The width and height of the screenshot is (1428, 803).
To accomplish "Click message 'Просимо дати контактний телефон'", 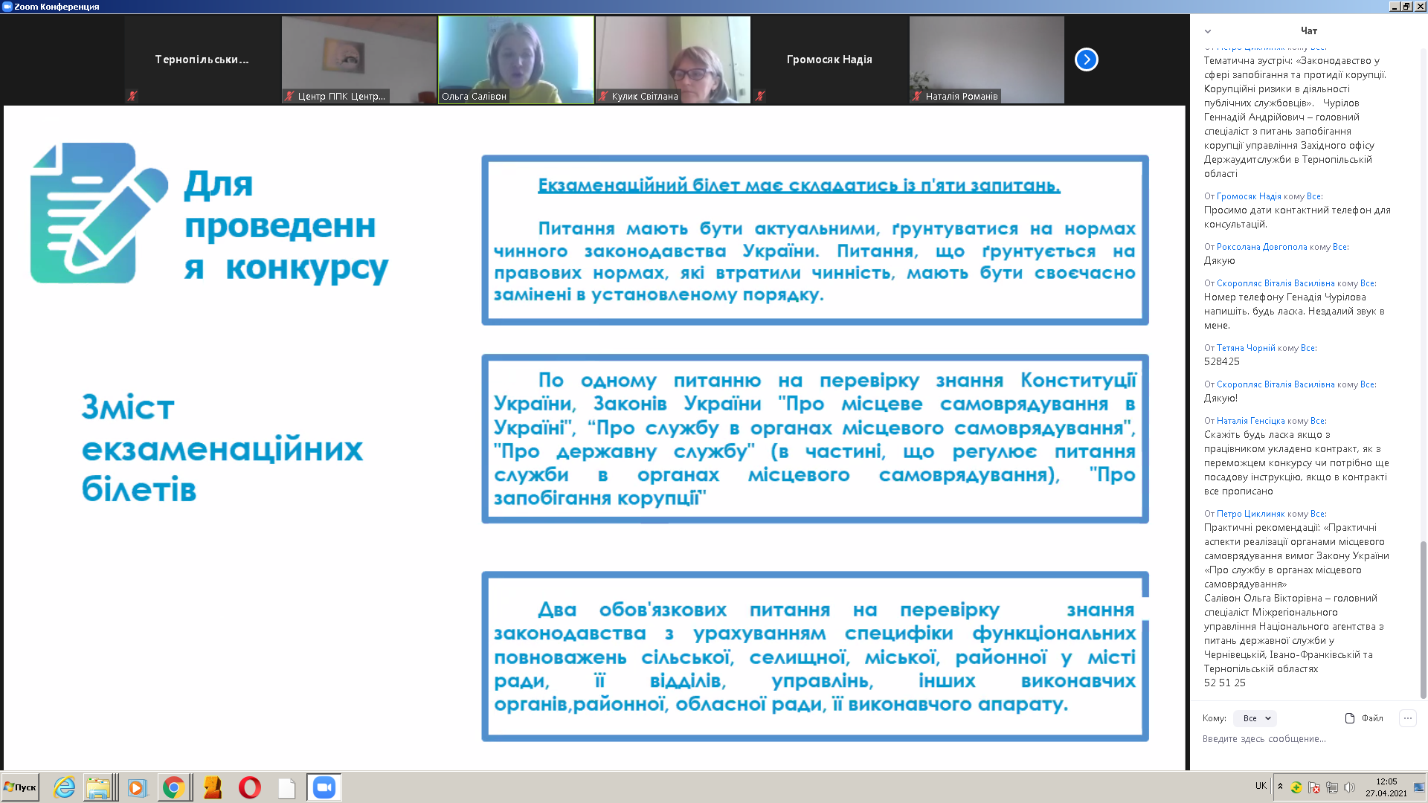I will coord(1297,217).
